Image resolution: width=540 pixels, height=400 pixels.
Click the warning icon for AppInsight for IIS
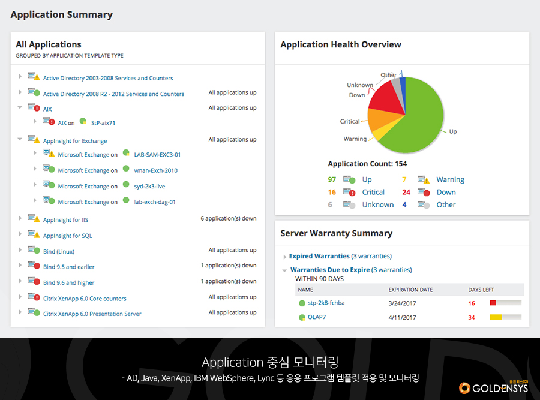click(x=34, y=218)
